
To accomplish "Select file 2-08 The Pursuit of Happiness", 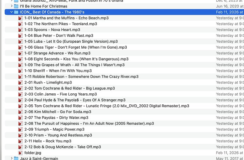I will [89, 124].
